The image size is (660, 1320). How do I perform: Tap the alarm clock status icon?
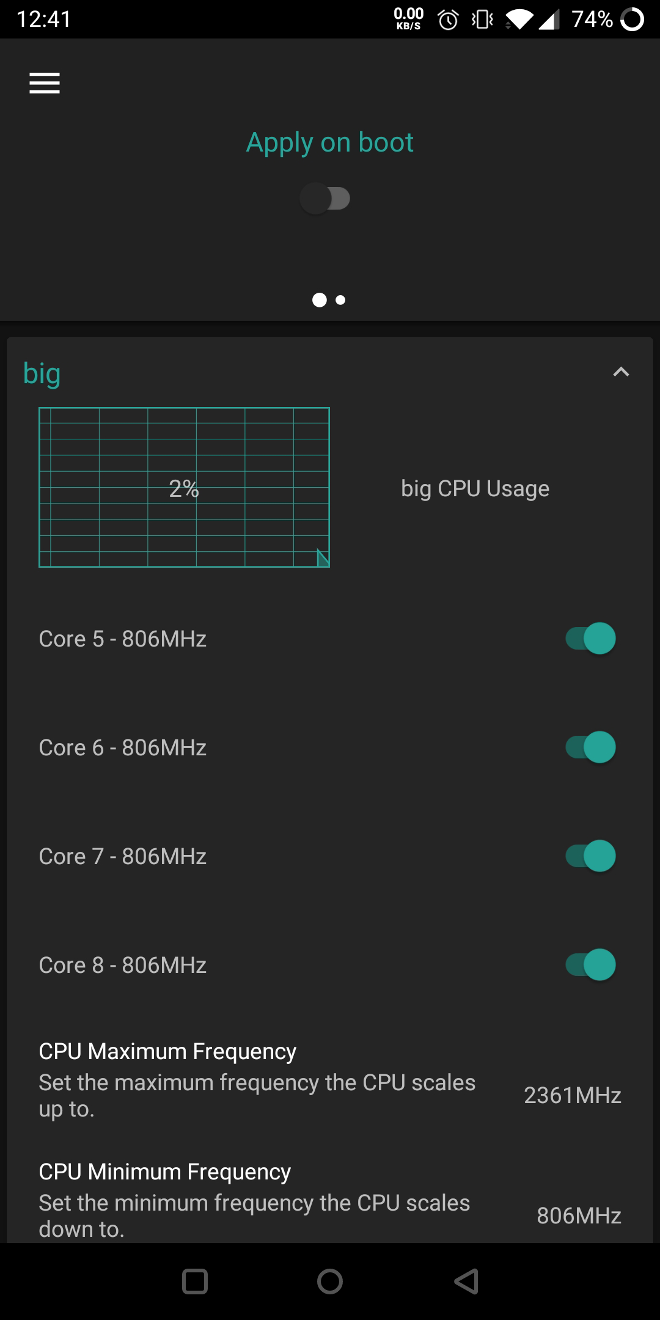(448, 21)
